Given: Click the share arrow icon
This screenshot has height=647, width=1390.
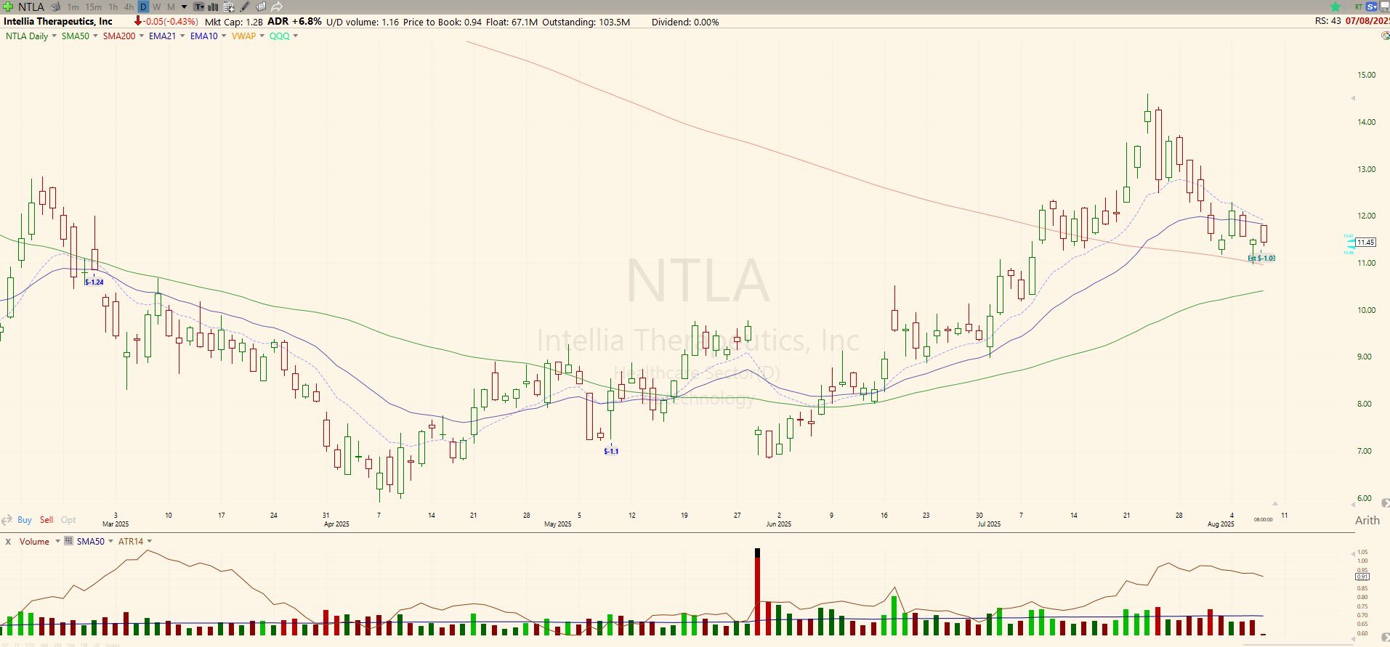Looking at the screenshot, I should tap(277, 7).
